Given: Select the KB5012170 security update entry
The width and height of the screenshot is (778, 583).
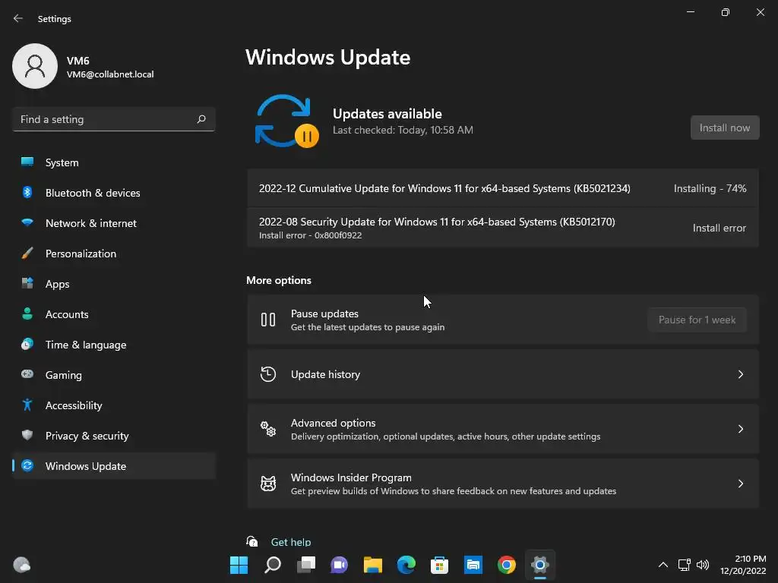Looking at the screenshot, I should point(503,228).
